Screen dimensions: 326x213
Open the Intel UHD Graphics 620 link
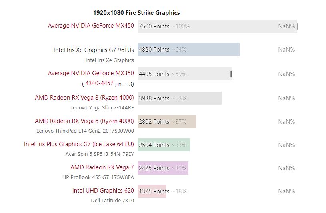click(x=103, y=191)
